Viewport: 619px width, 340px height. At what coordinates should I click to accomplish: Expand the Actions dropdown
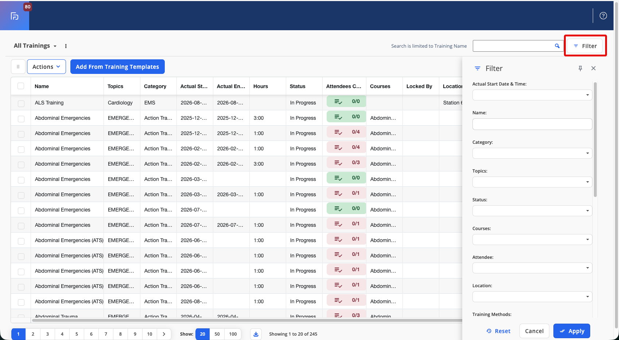tap(46, 67)
